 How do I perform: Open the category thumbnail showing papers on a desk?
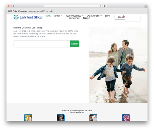93,117
